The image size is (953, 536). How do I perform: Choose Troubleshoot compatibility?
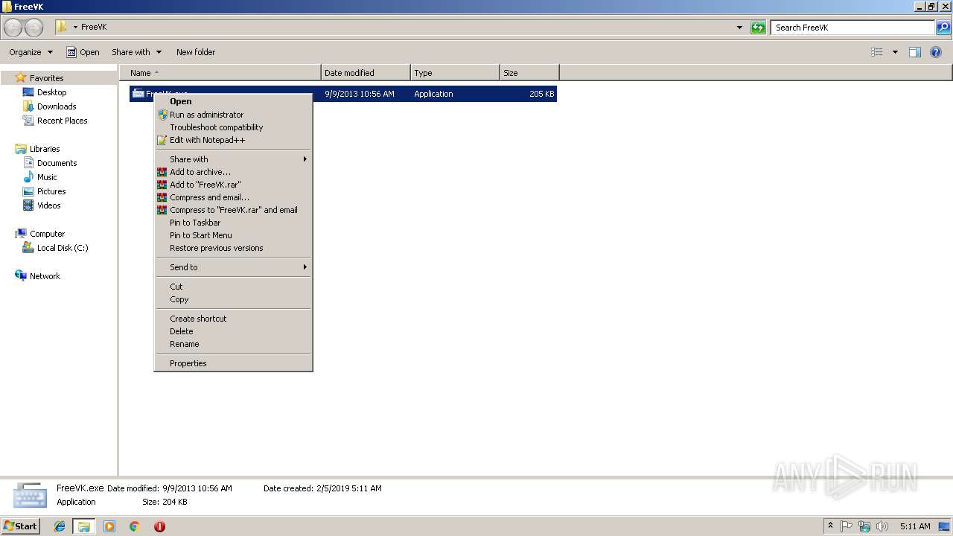tap(233, 127)
